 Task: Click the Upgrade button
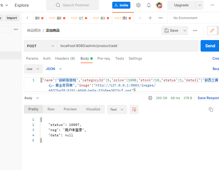pos(181,5)
